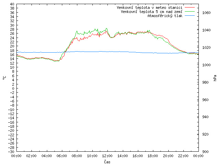Click the x-axis tick label '14:00'
Image resolution: width=219 pixels, height=164 pixels.
click(123, 156)
